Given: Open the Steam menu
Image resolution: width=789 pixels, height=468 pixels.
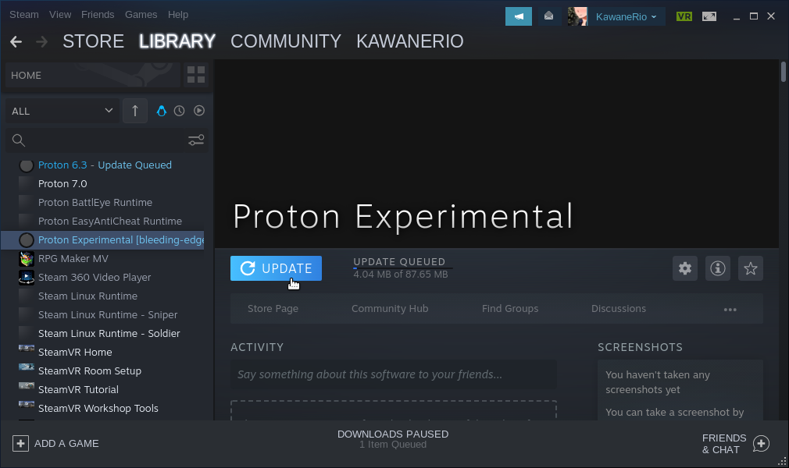Looking at the screenshot, I should [x=23, y=15].
